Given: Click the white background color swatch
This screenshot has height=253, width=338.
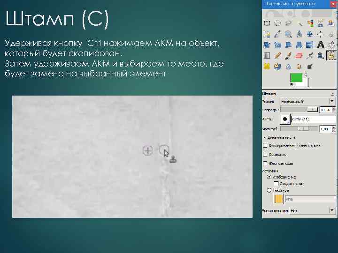Looking at the screenshot, I should [305, 83].
